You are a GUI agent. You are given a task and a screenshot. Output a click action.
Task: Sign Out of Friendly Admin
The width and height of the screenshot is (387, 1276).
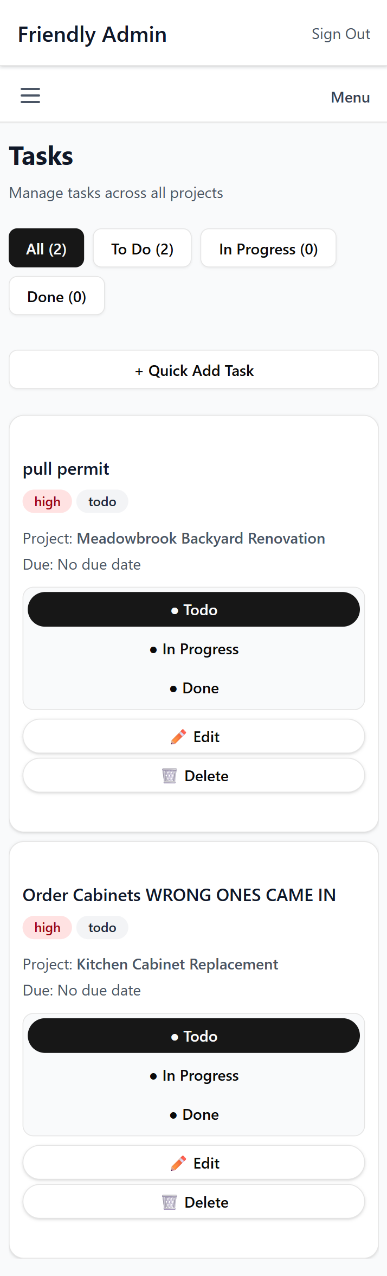341,33
